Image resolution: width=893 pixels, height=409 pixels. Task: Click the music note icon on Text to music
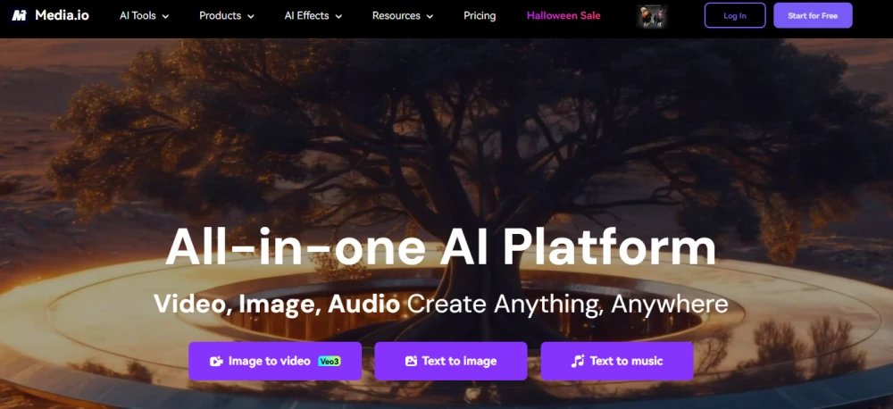[578, 361]
